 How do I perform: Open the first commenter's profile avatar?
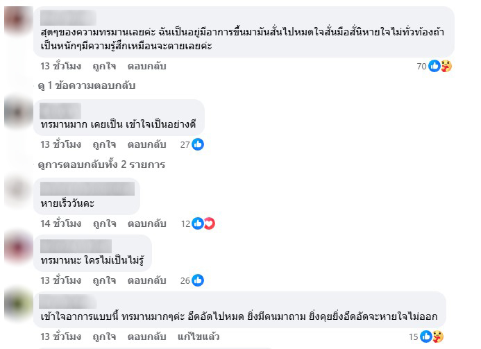(x=19, y=20)
